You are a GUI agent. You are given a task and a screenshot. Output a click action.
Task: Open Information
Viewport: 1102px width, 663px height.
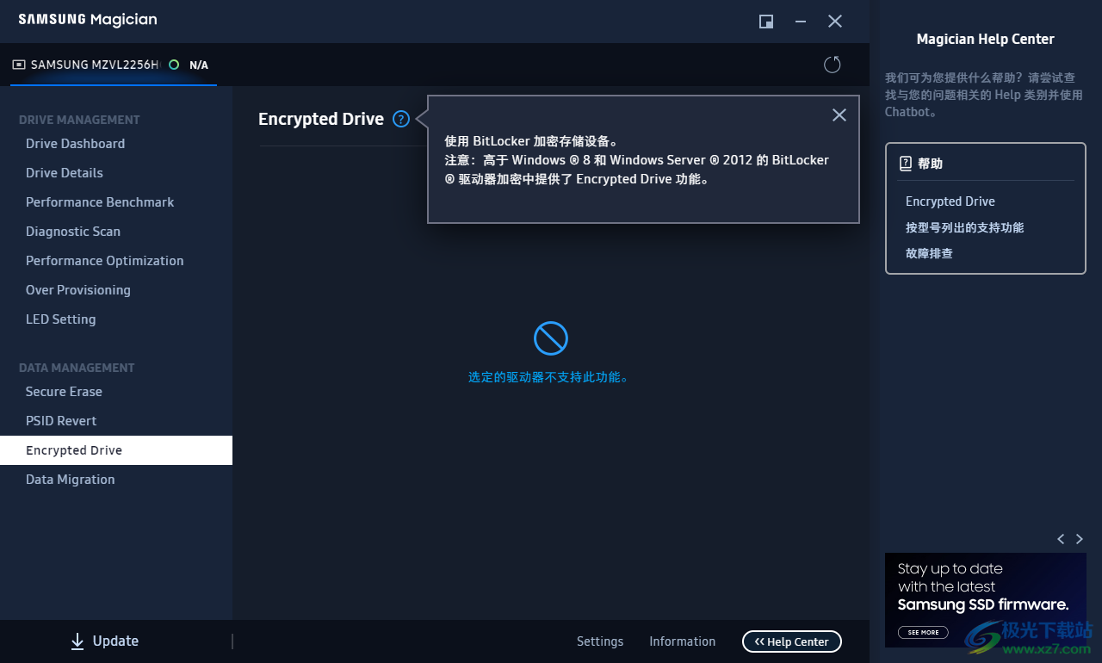click(682, 641)
